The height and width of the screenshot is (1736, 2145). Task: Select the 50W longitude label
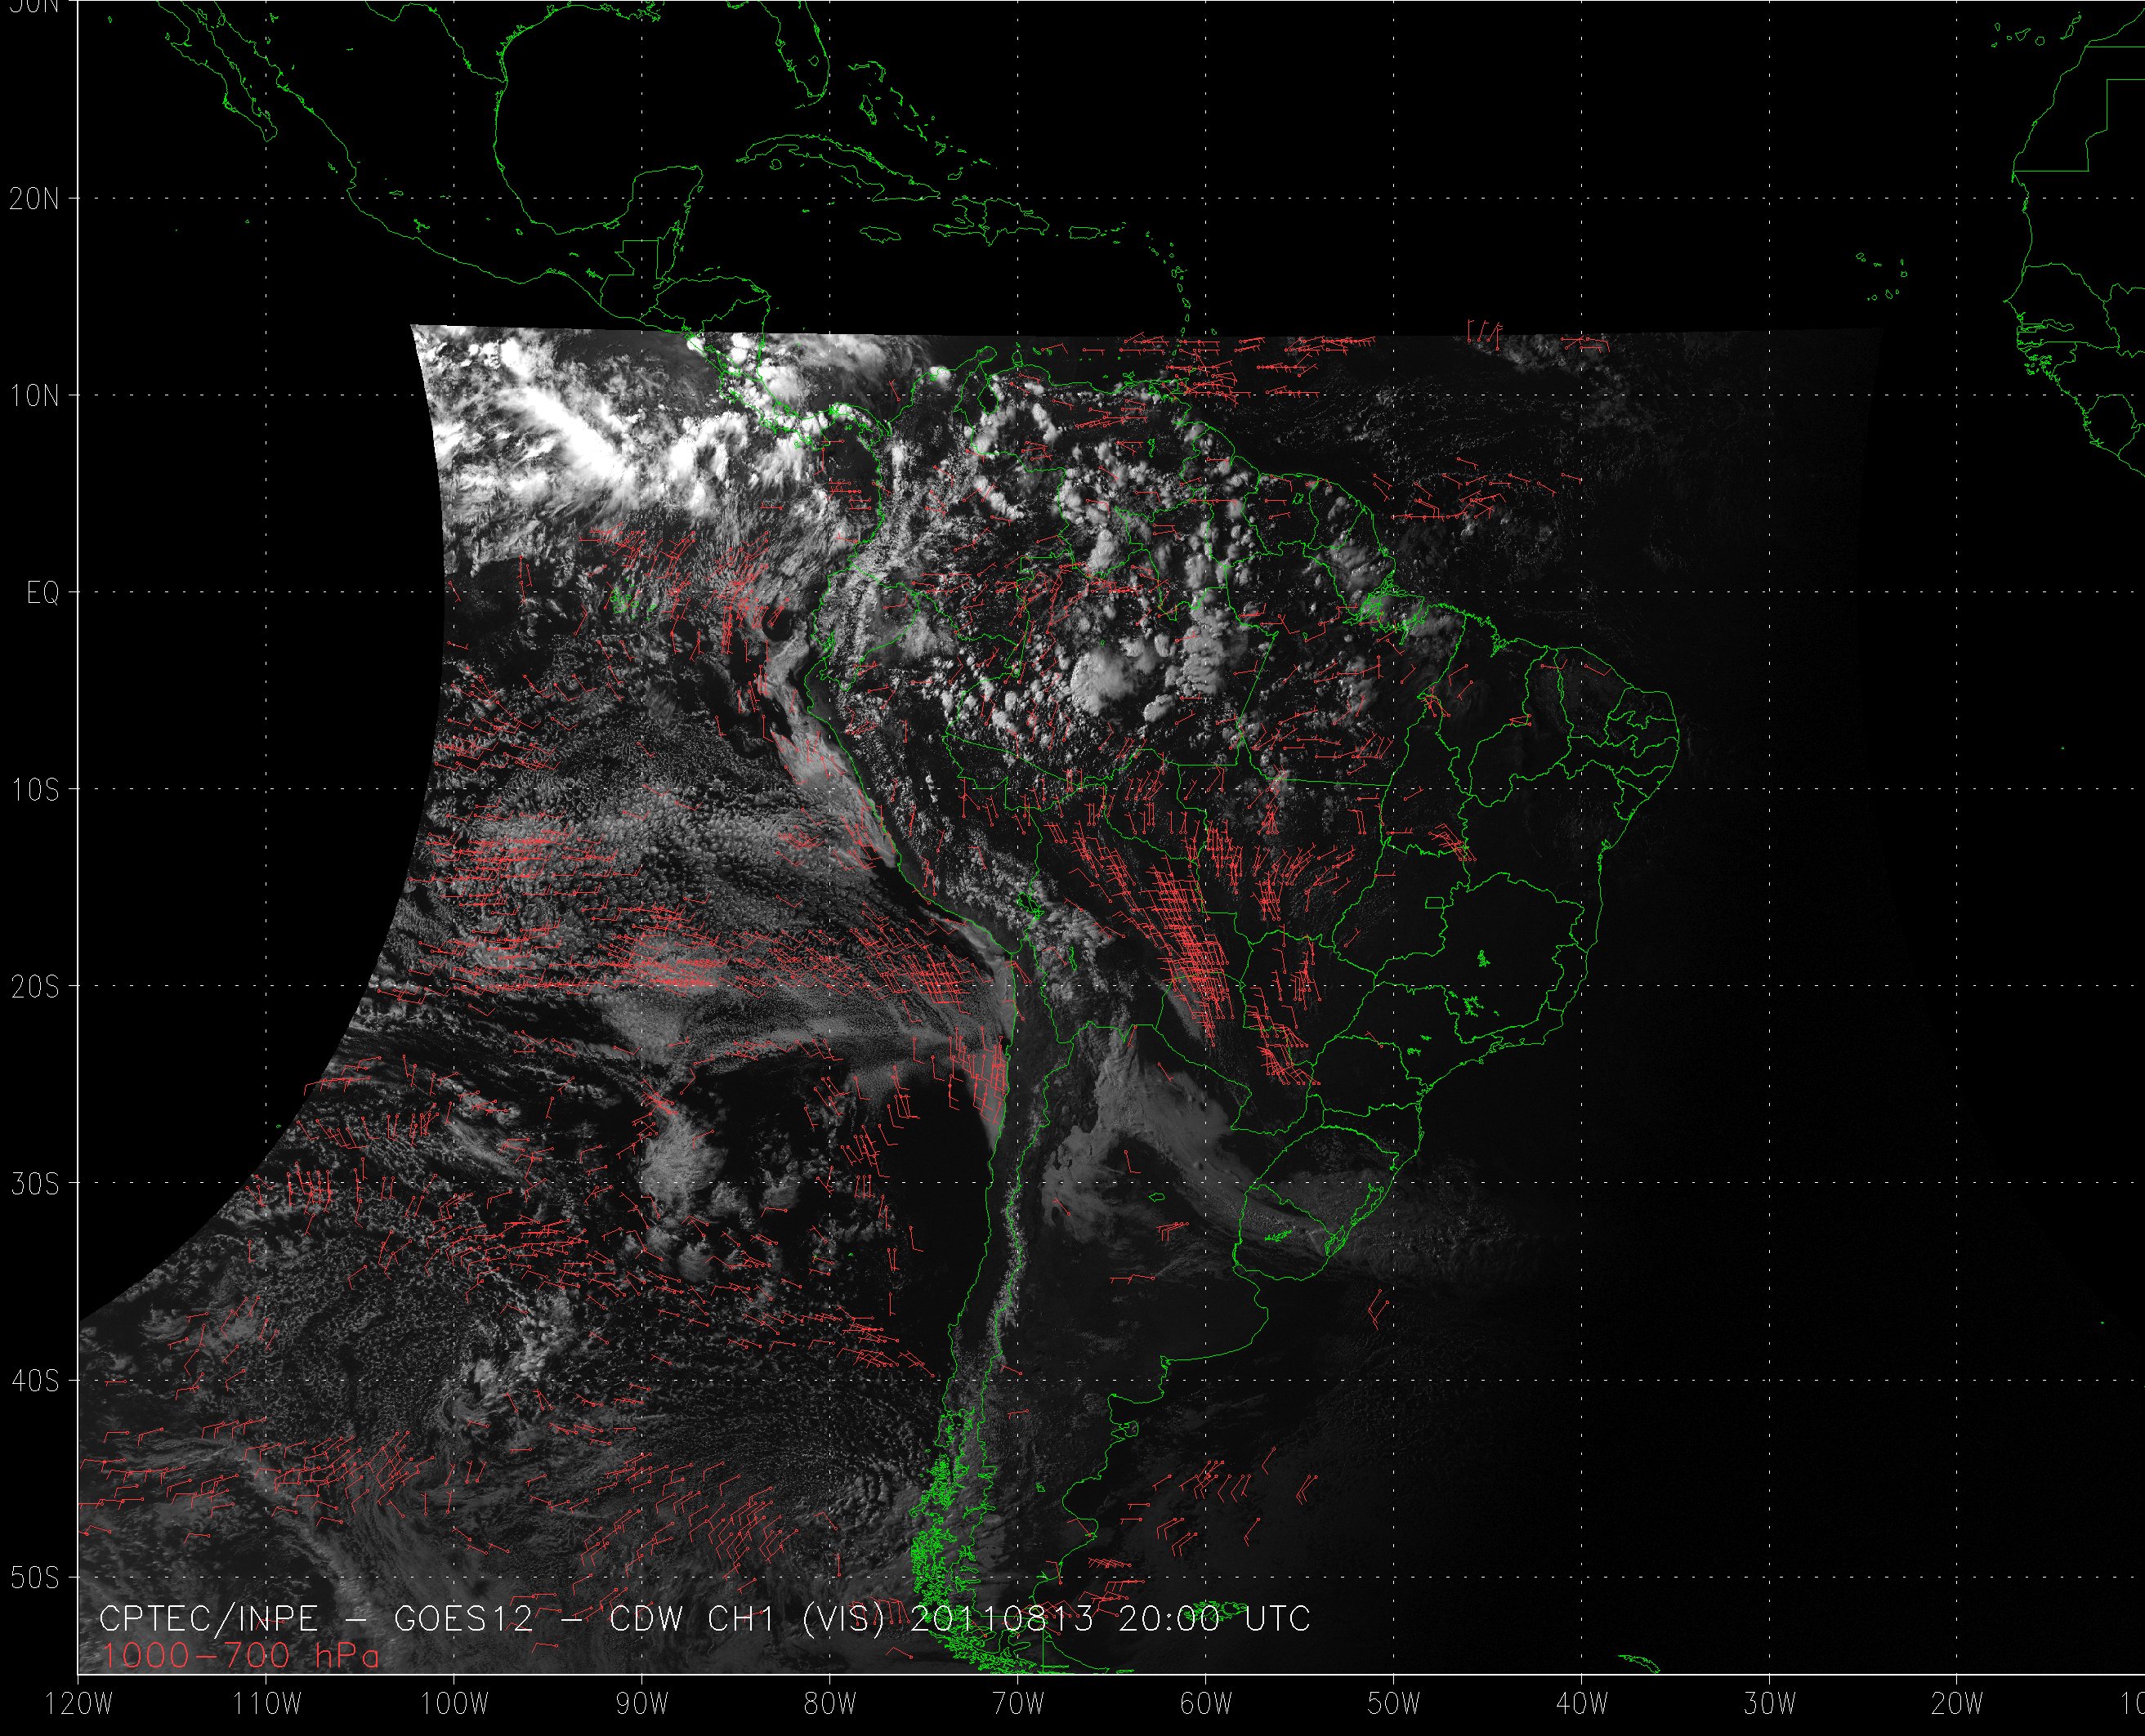1394,1704
